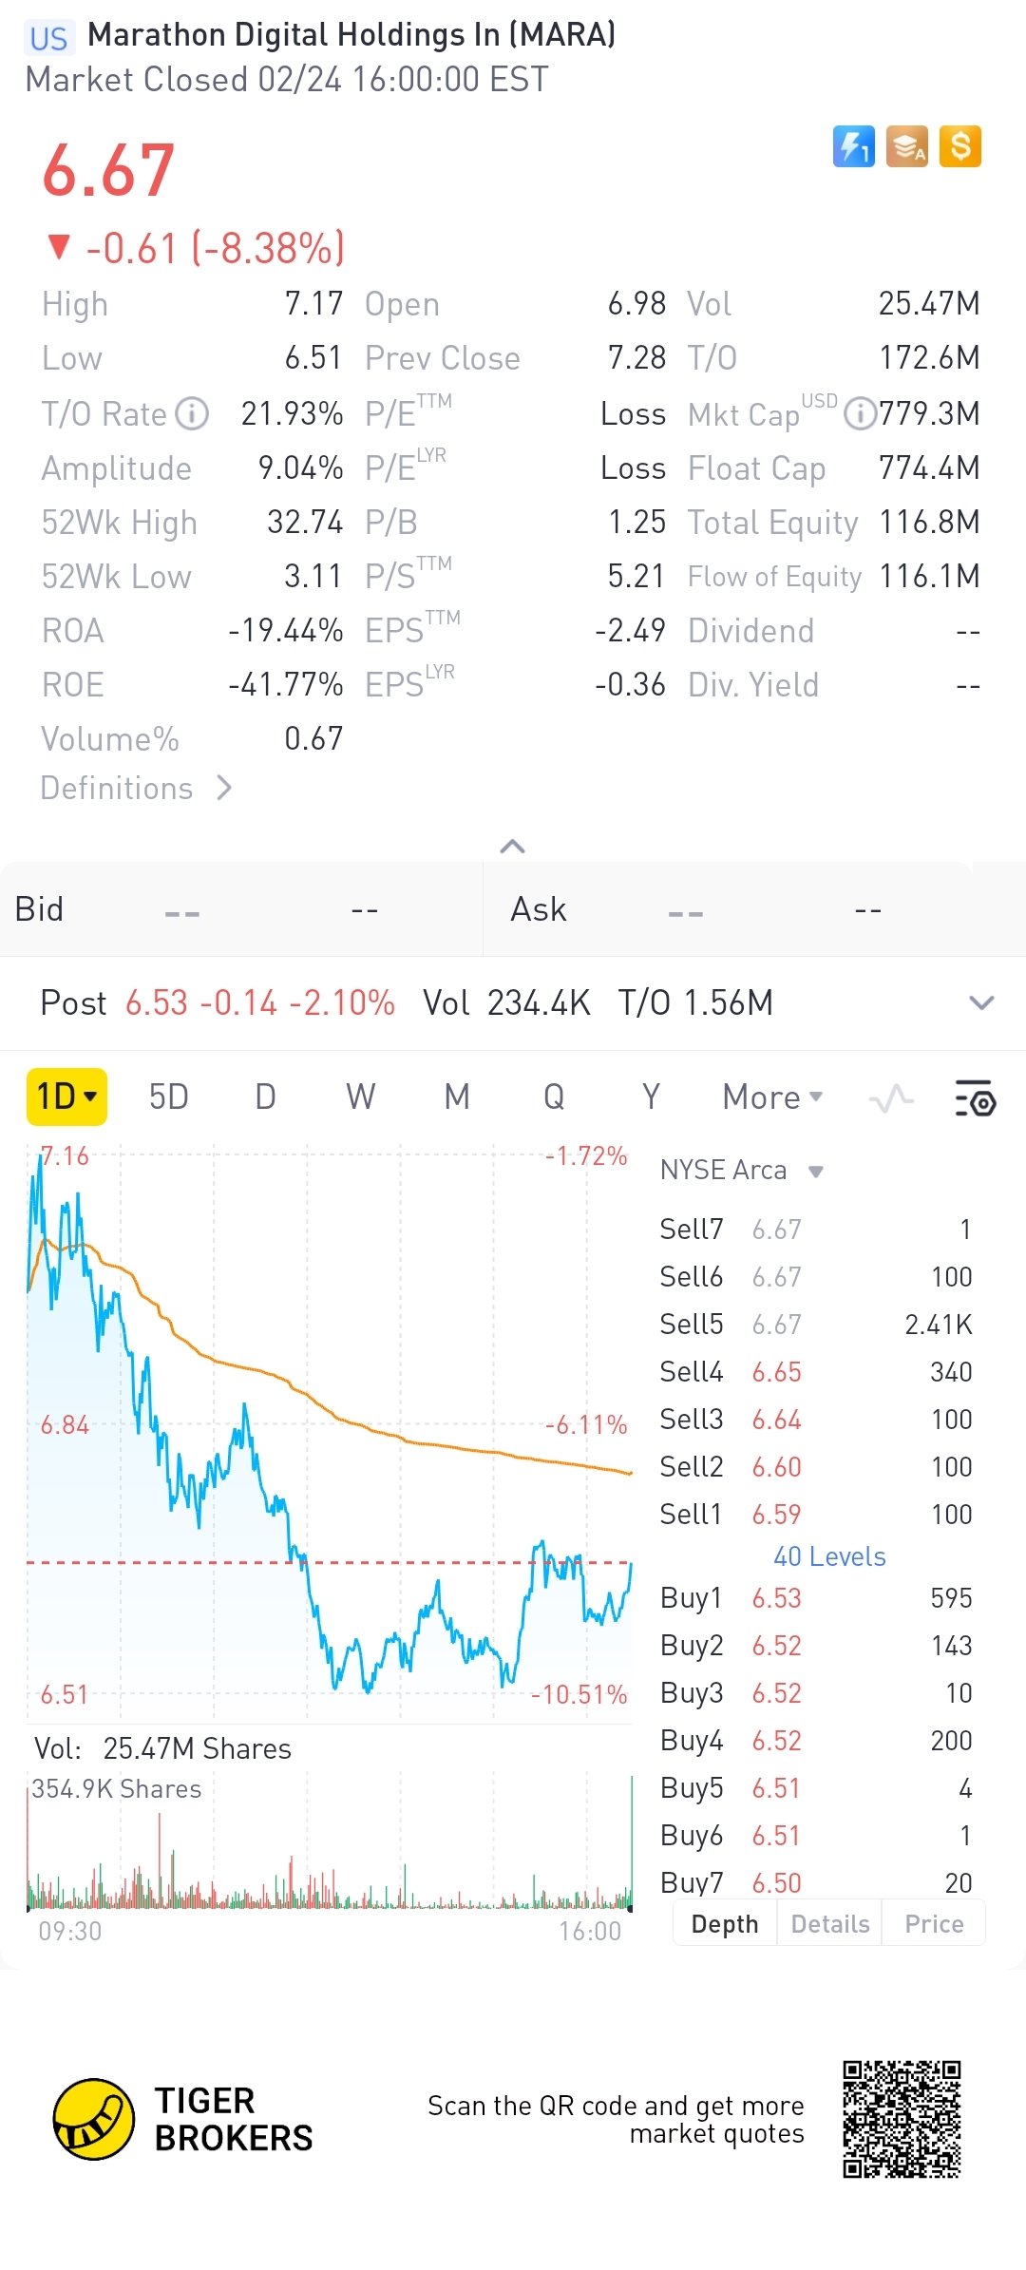Tap the 52Wk High value 32.74

[305, 523]
